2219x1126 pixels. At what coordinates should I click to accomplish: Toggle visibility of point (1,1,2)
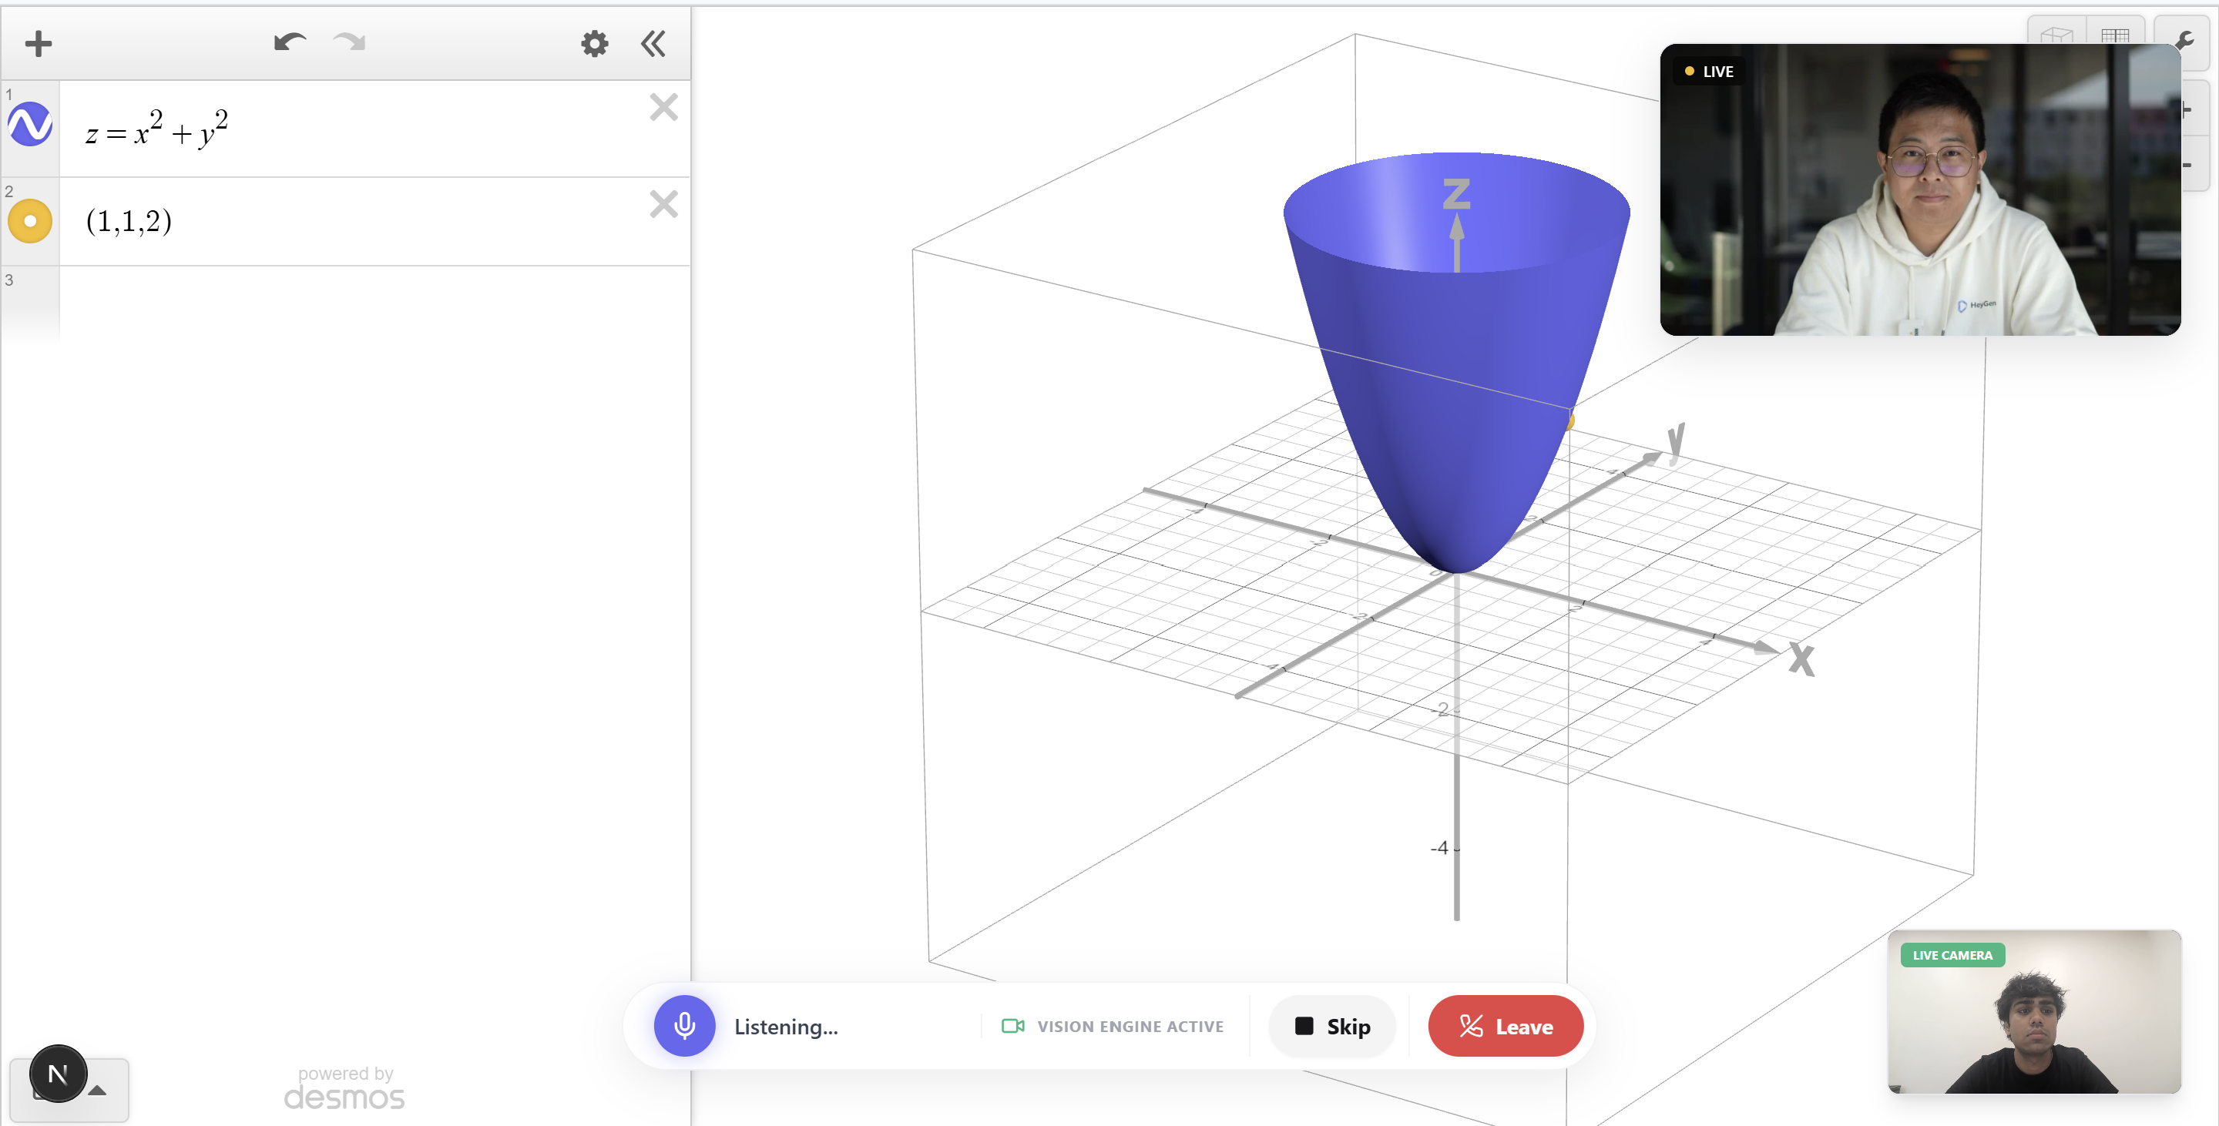pyautogui.click(x=30, y=221)
